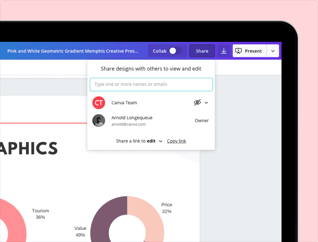318x242 pixels.
Task: Click the names or emails input field
Action: point(151,84)
